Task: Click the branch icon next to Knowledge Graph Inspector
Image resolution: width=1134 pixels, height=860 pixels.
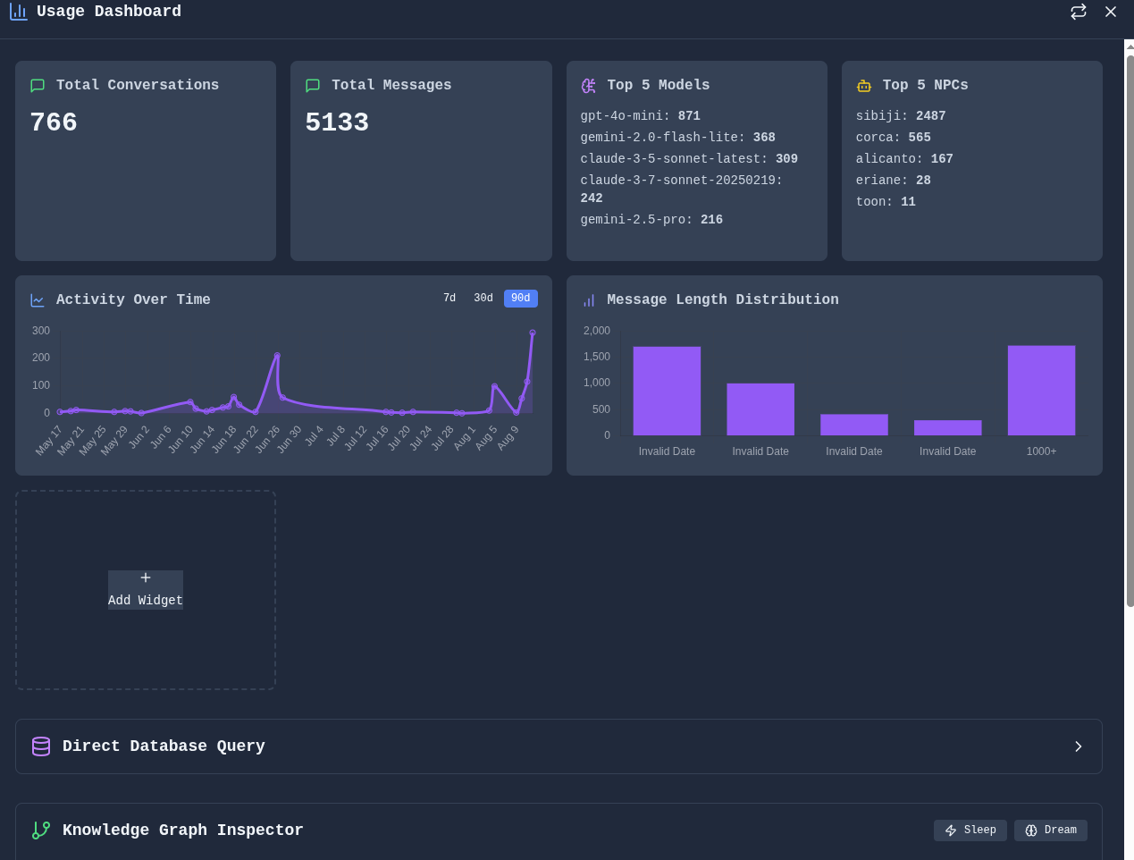Action: pos(40,830)
